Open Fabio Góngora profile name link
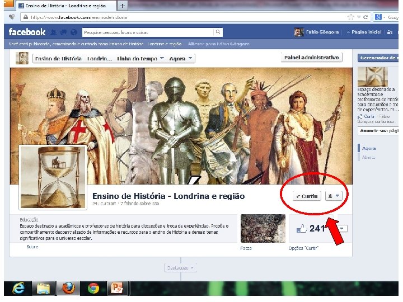The height and width of the screenshot is (302, 403). tap(322, 32)
